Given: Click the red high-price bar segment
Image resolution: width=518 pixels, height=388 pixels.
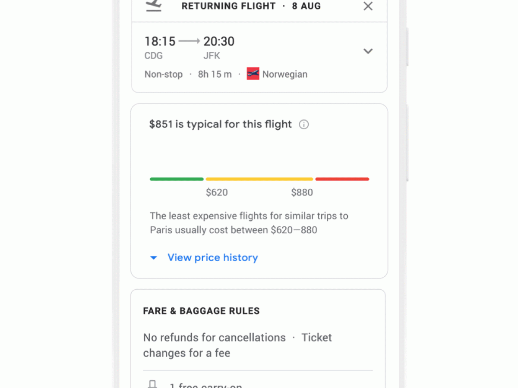Looking at the screenshot, I should pos(342,179).
